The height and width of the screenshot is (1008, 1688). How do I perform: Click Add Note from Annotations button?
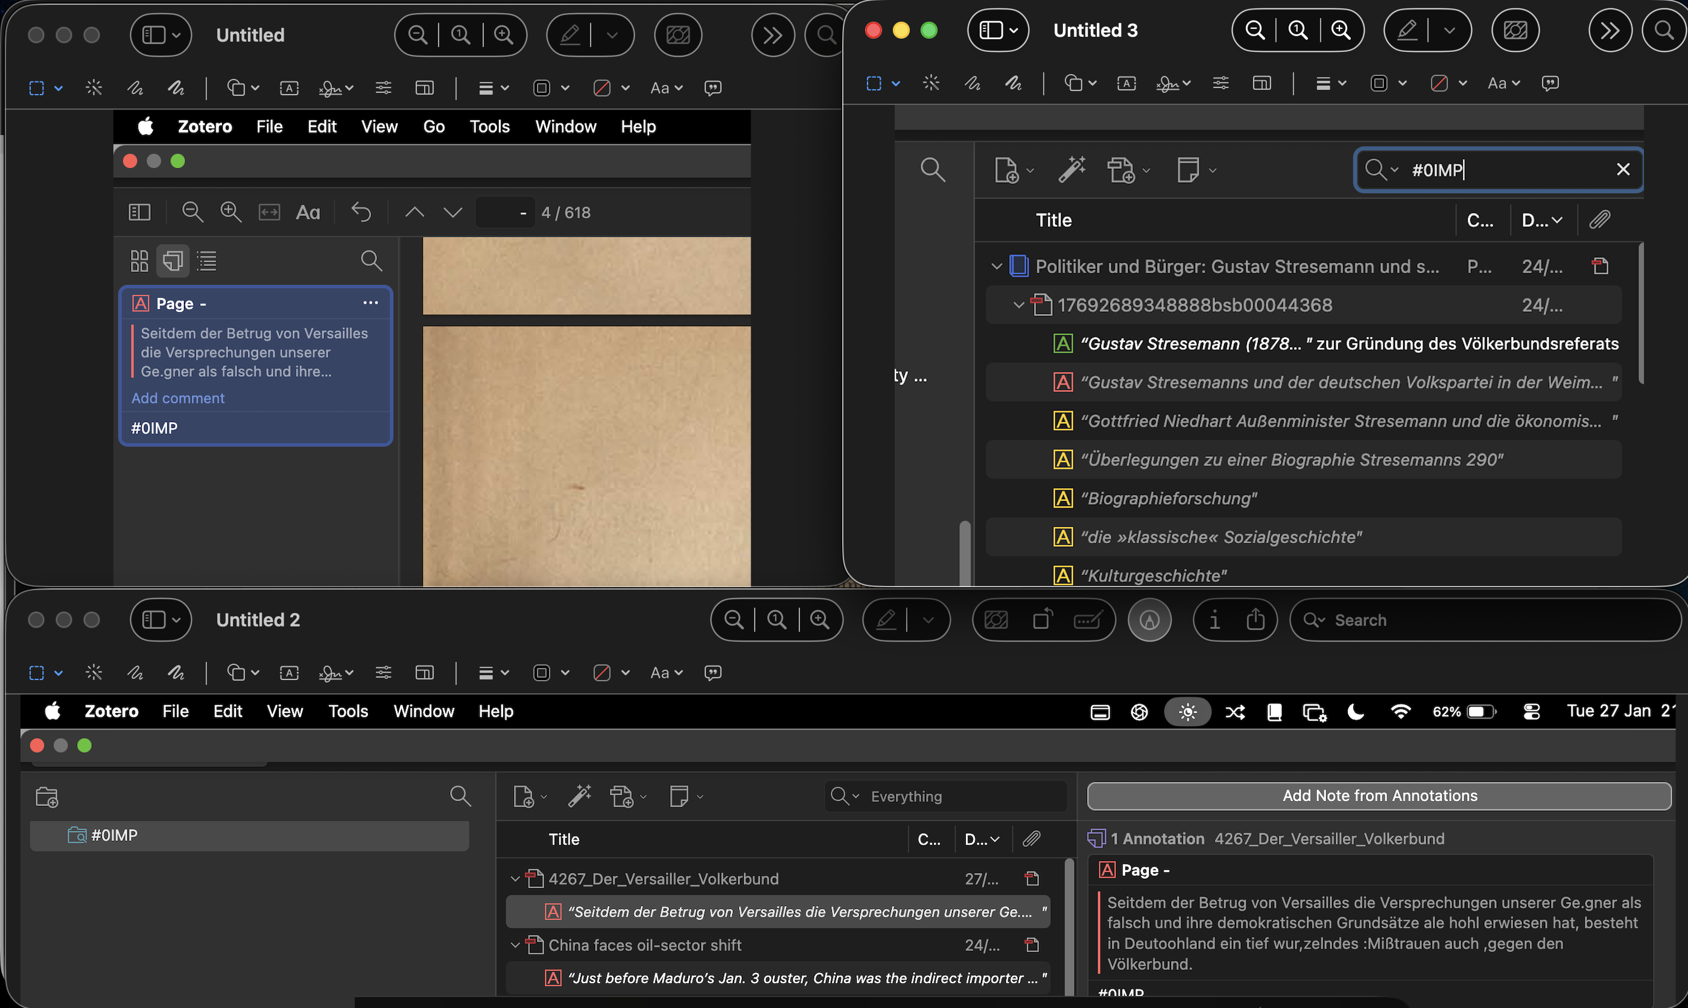1379,795
